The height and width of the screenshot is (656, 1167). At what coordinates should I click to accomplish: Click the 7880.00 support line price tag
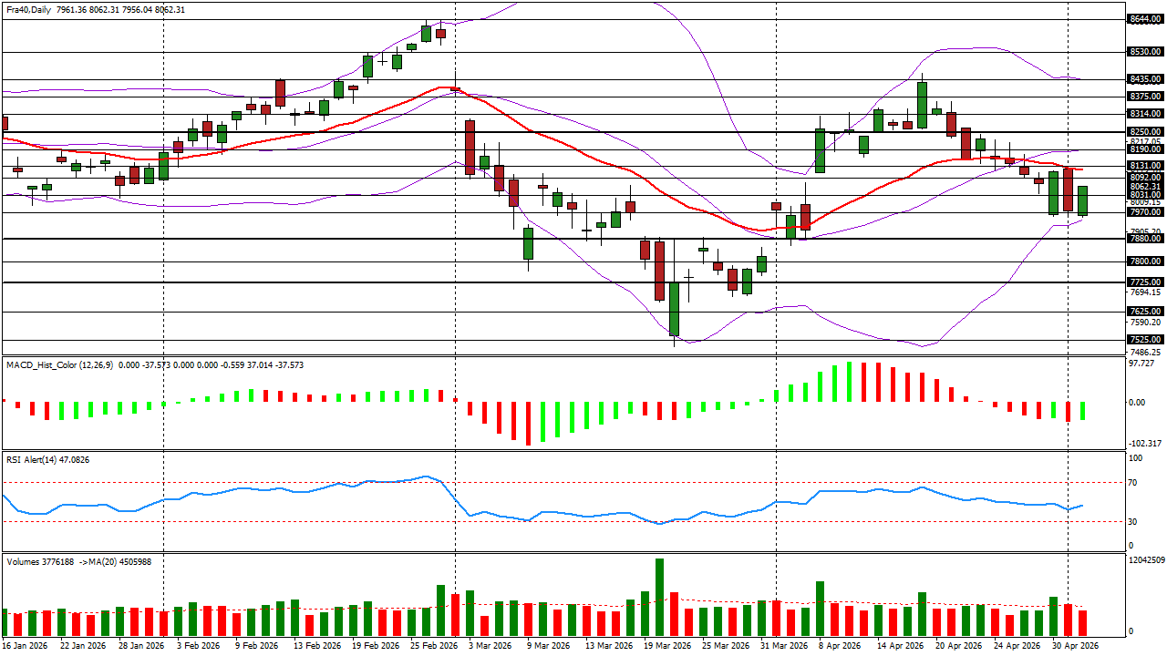[1144, 239]
